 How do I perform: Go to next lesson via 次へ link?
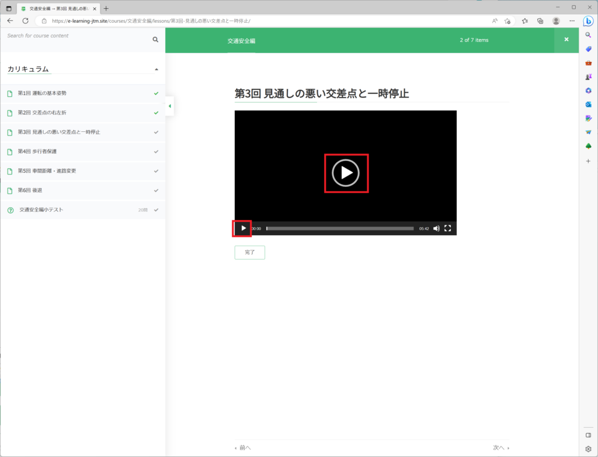(500, 448)
